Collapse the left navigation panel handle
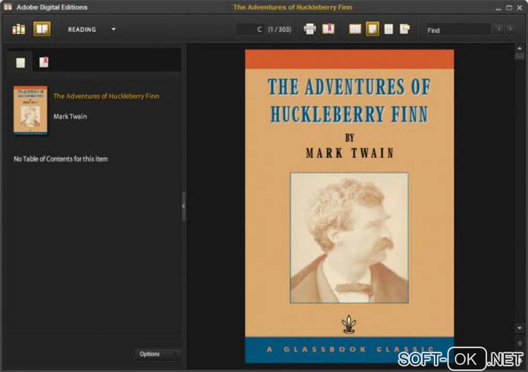The height and width of the screenshot is (372, 528). [184, 206]
